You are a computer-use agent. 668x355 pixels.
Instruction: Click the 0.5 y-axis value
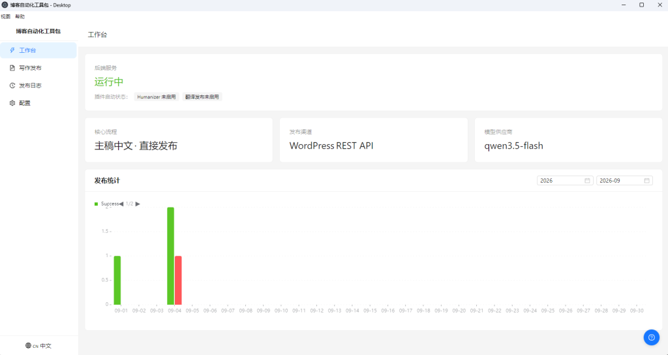pyautogui.click(x=106, y=280)
